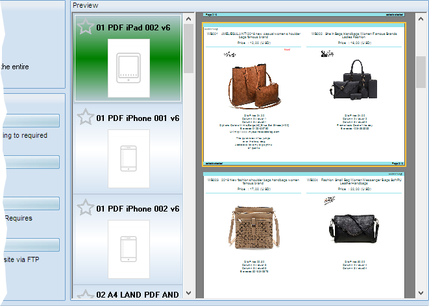
Task: Click the button above 'site via FTP' text
Action: pyautogui.click(x=31, y=245)
